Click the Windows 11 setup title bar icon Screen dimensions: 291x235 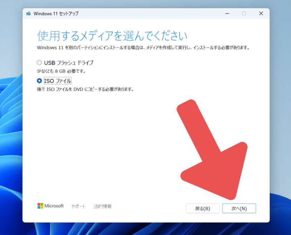pyautogui.click(x=29, y=13)
